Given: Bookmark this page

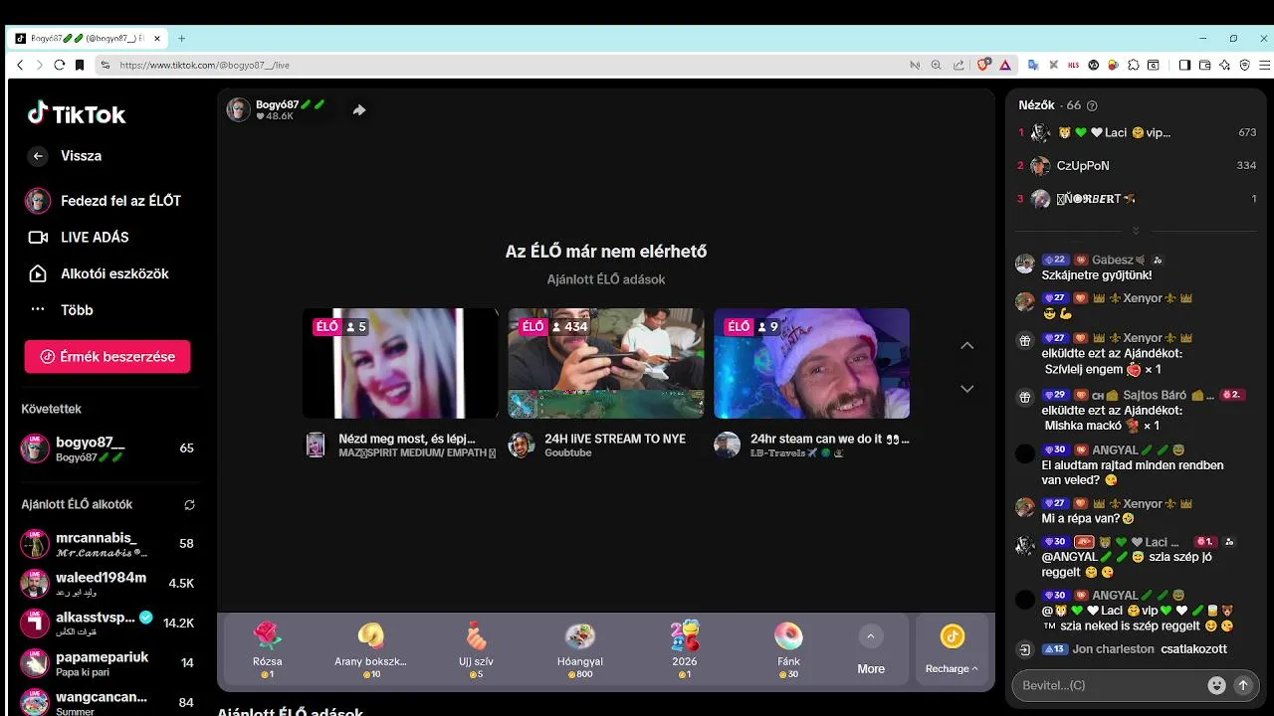Looking at the screenshot, I should point(81,65).
